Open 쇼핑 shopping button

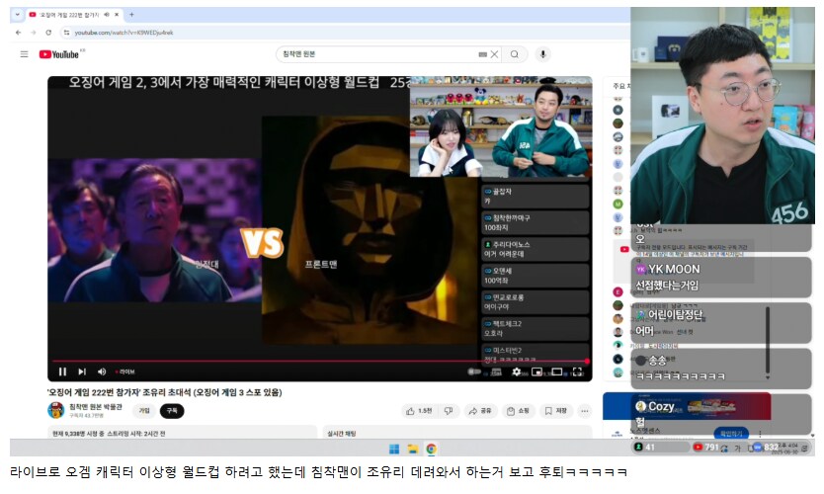518,411
